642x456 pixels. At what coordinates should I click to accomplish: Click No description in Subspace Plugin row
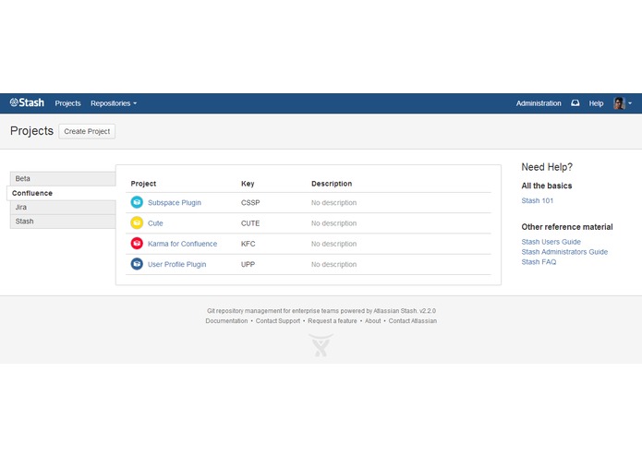click(333, 203)
